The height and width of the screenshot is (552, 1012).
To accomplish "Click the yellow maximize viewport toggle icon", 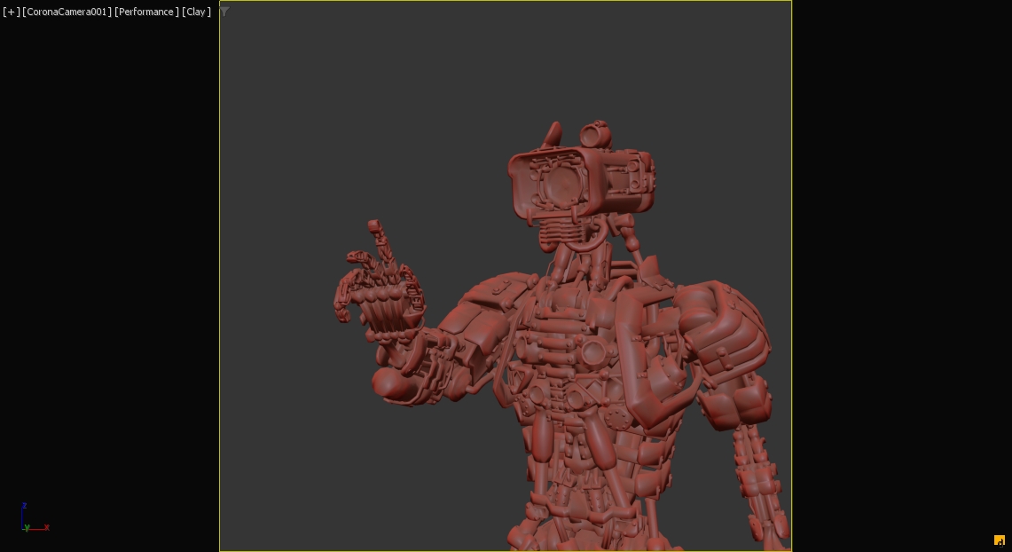I will tap(999, 540).
